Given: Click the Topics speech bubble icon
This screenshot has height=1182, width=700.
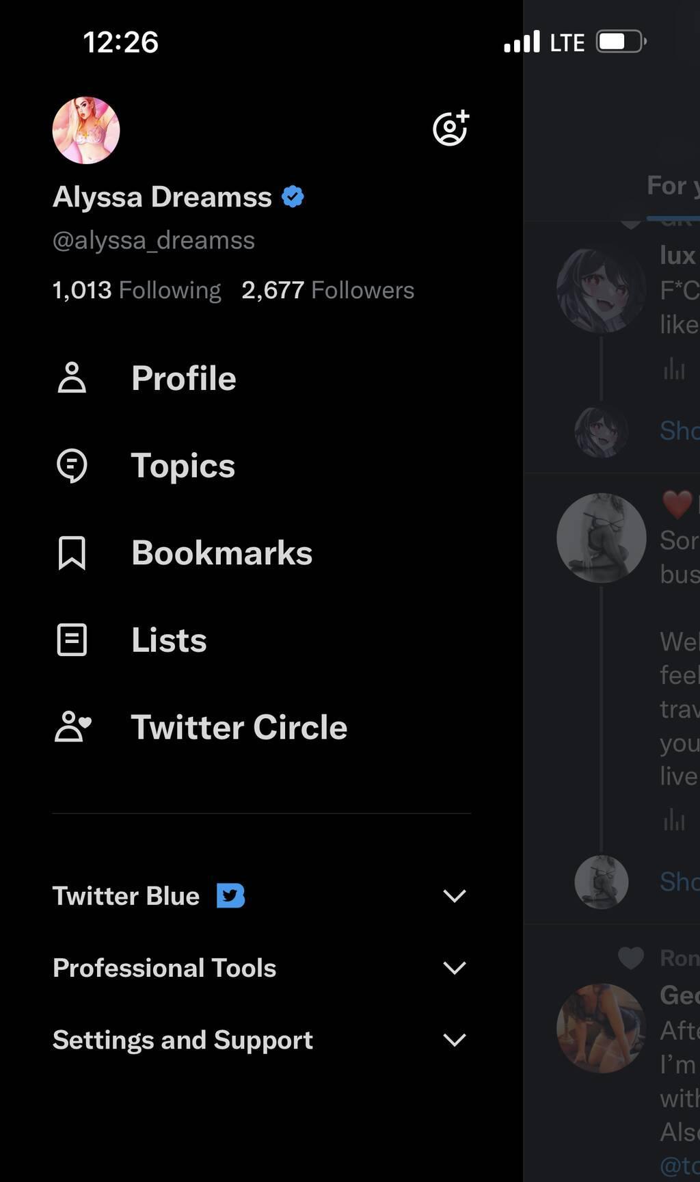Looking at the screenshot, I should click(x=72, y=466).
